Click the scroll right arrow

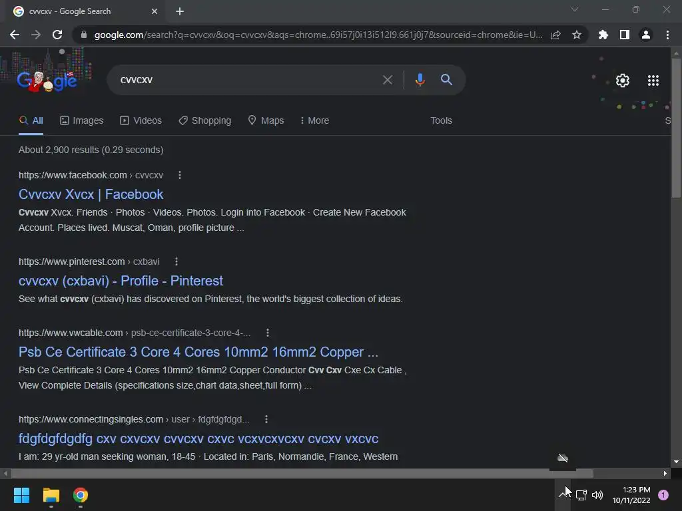[x=665, y=473]
